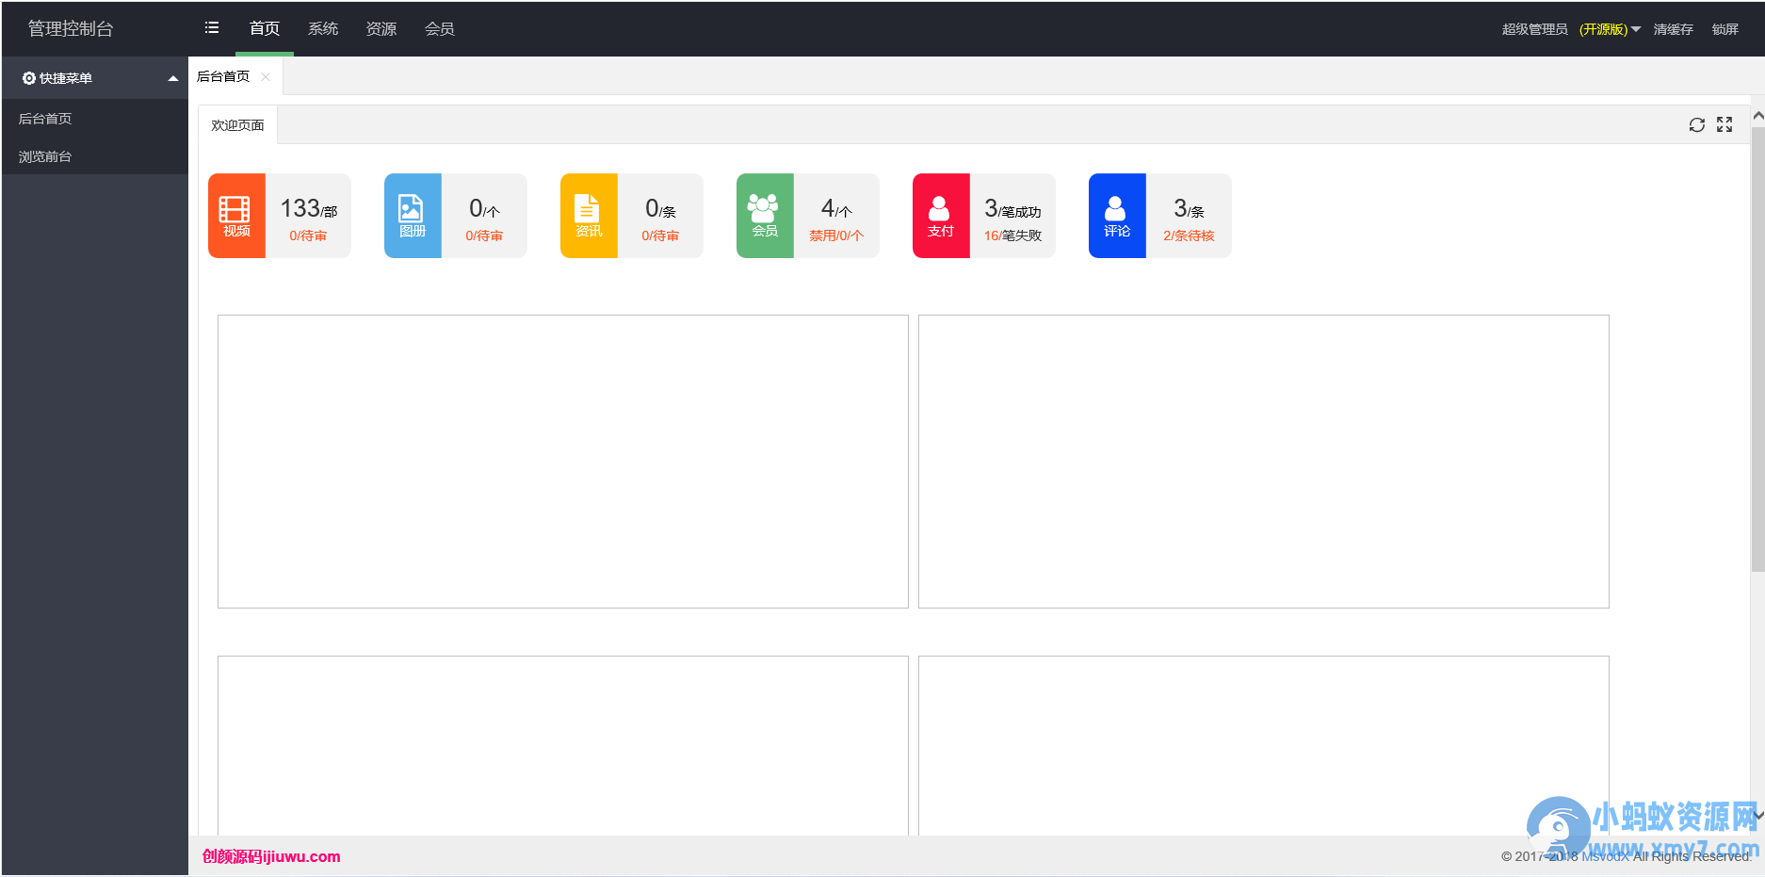This screenshot has width=1765, height=877.
Task: Open the 资源 top menu
Action: (381, 29)
